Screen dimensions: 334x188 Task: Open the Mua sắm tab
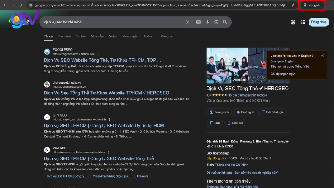pos(97,36)
